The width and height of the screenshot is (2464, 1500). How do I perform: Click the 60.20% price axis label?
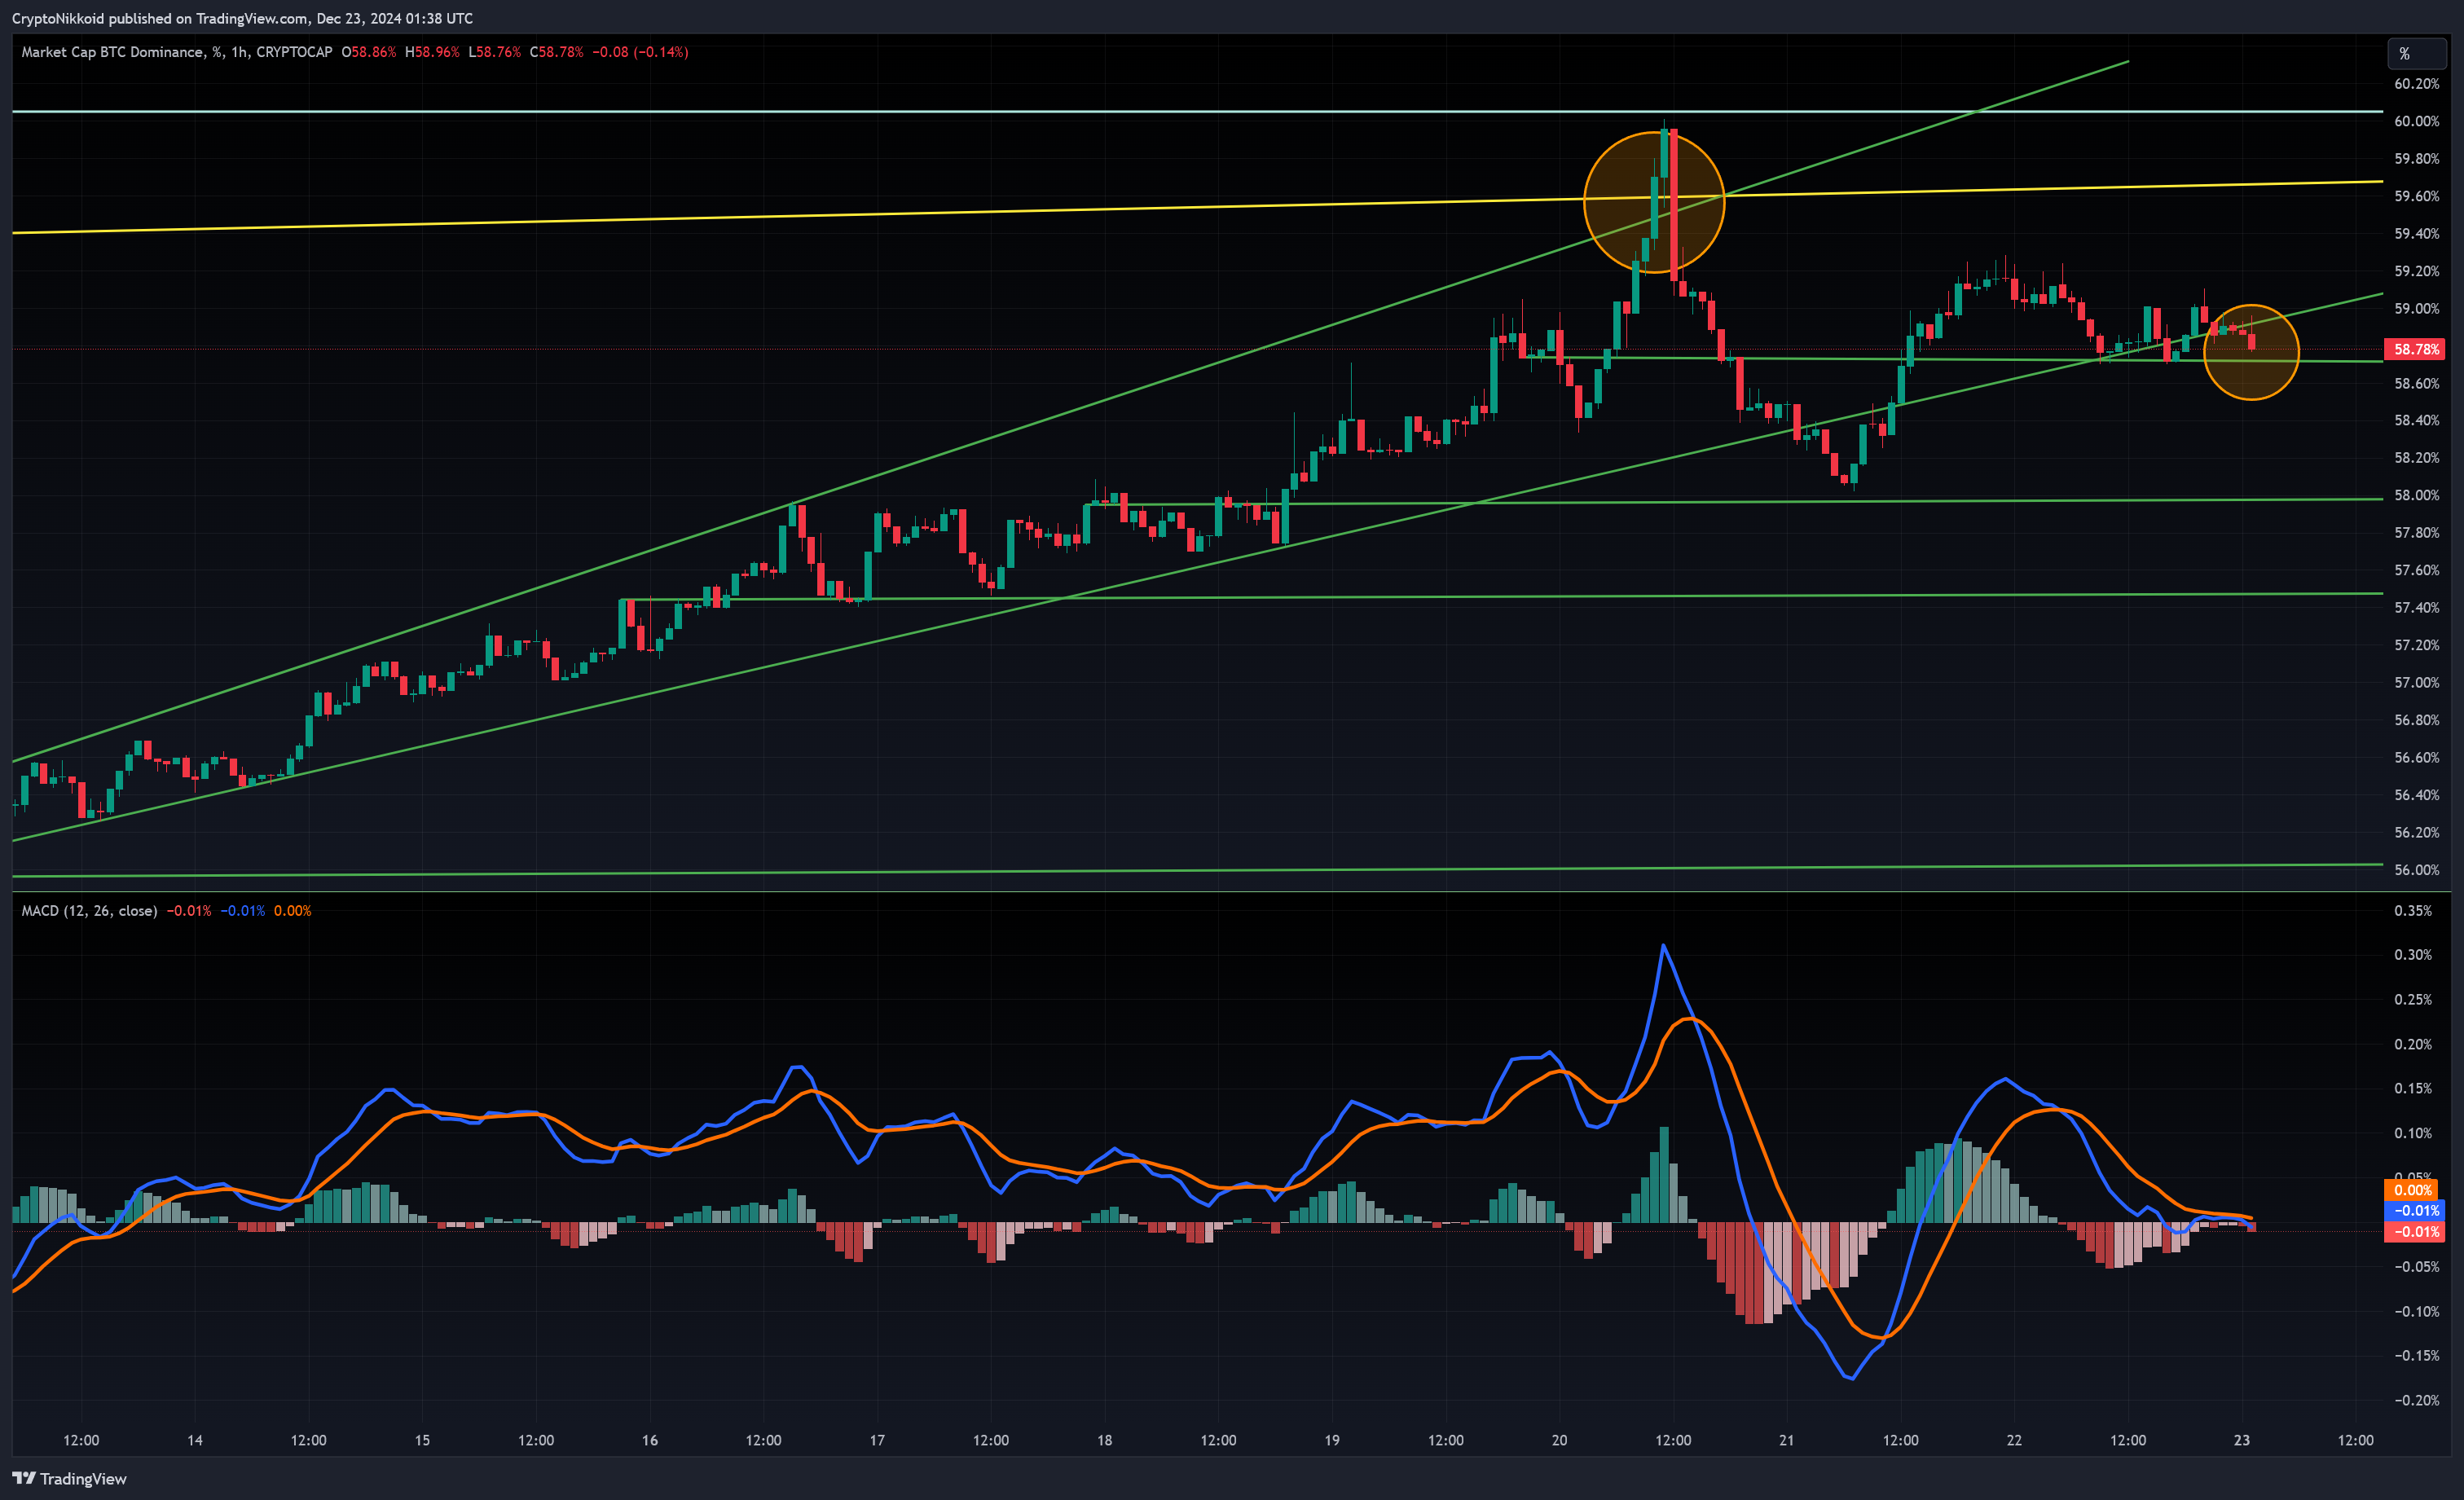(2416, 84)
